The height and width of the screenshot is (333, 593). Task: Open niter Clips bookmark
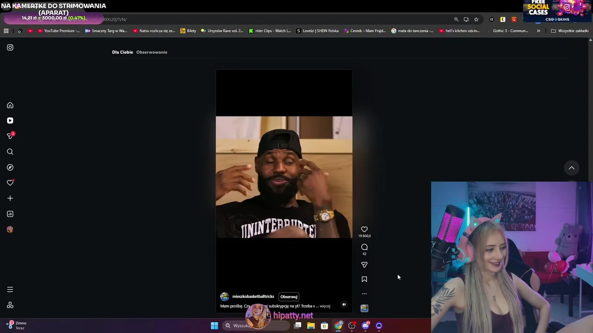[270, 31]
